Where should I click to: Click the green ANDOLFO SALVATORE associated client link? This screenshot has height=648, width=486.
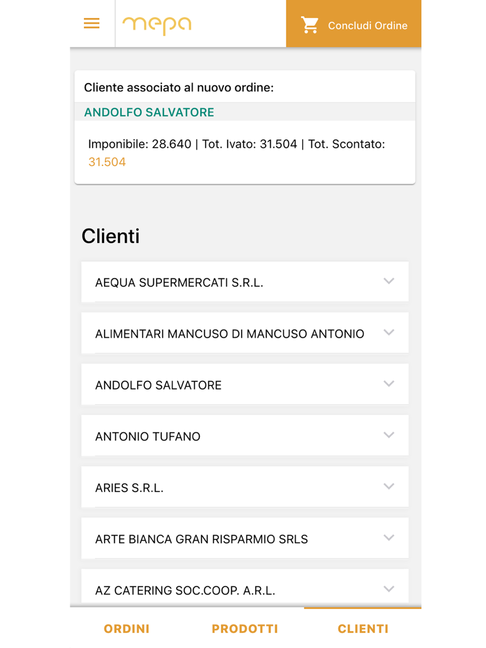[149, 112]
